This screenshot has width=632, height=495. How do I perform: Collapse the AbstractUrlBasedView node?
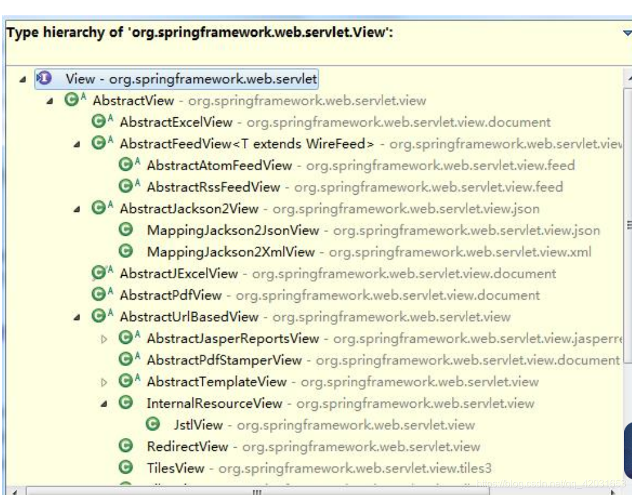click(x=77, y=318)
